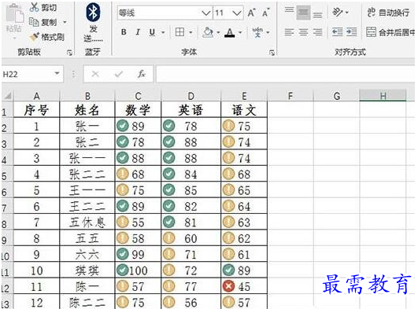Select column A header
This screenshot has height=309, width=418.
(36, 96)
